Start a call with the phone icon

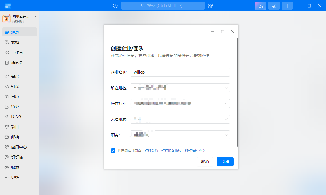point(274,6)
